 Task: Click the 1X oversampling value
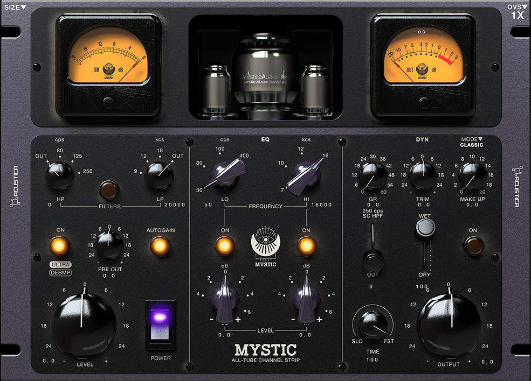click(518, 16)
